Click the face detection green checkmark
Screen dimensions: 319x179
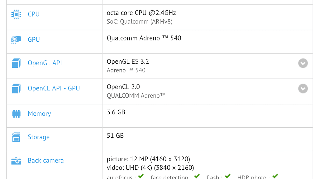(x=197, y=176)
